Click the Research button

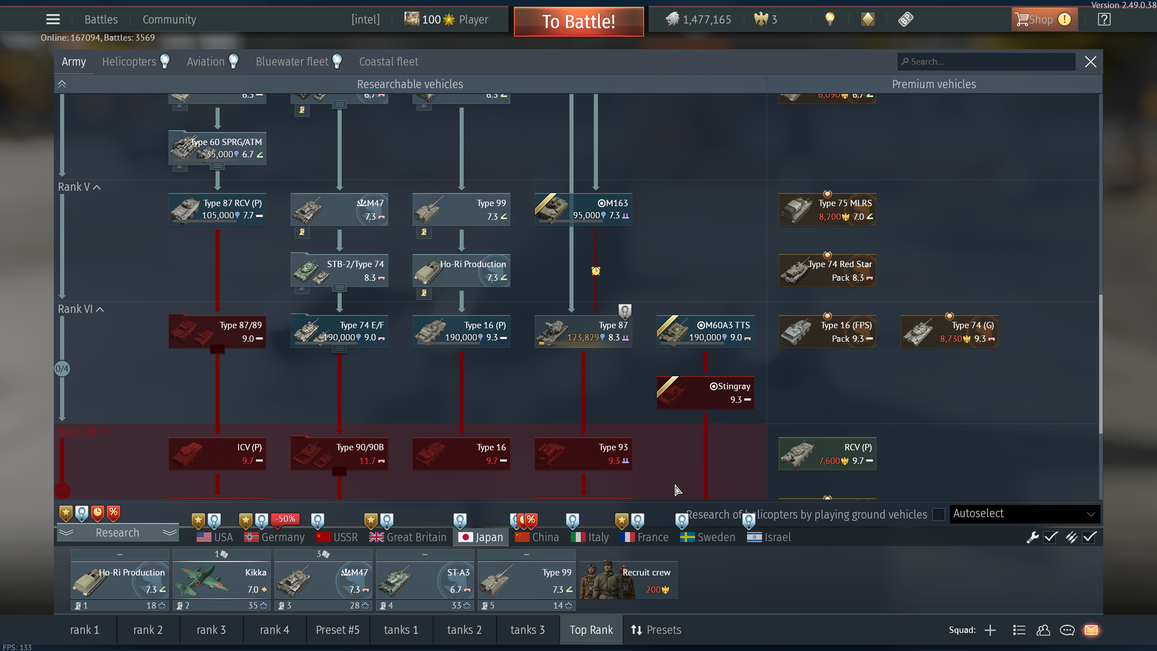[x=118, y=533]
